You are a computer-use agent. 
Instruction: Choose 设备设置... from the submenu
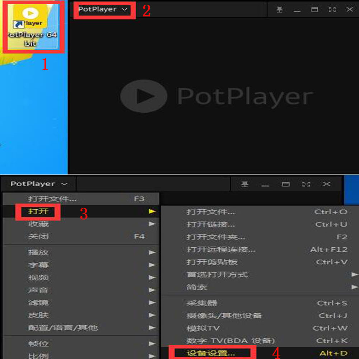pos(260,353)
